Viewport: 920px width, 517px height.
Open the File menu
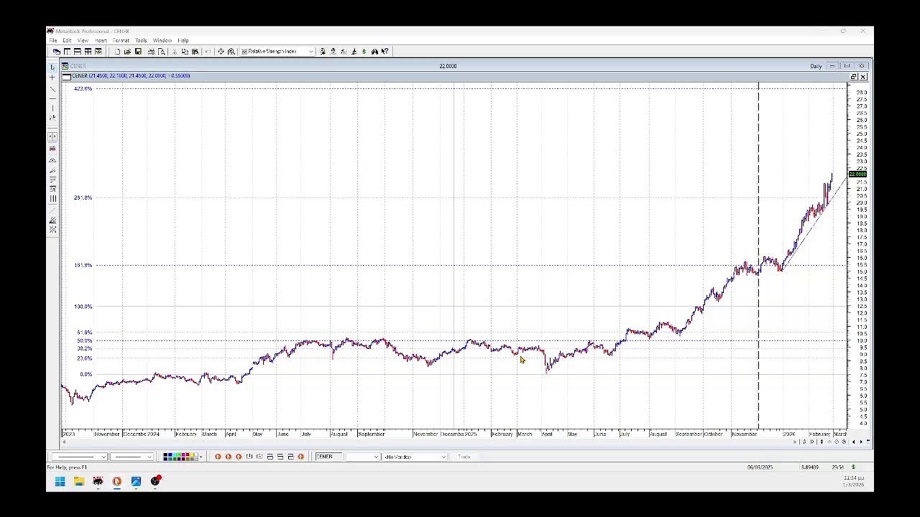(x=53, y=41)
